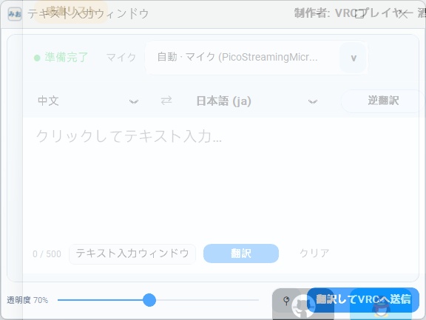426x320 pixels.
Task: Click the 透明度 transparency slider handle
Action: point(149,300)
